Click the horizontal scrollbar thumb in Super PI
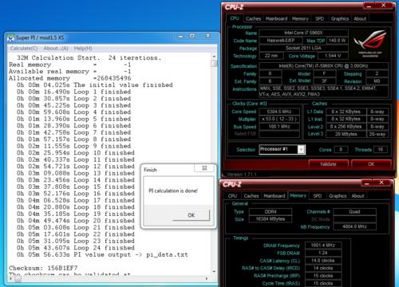The image size is (399, 287). [x=18, y=278]
